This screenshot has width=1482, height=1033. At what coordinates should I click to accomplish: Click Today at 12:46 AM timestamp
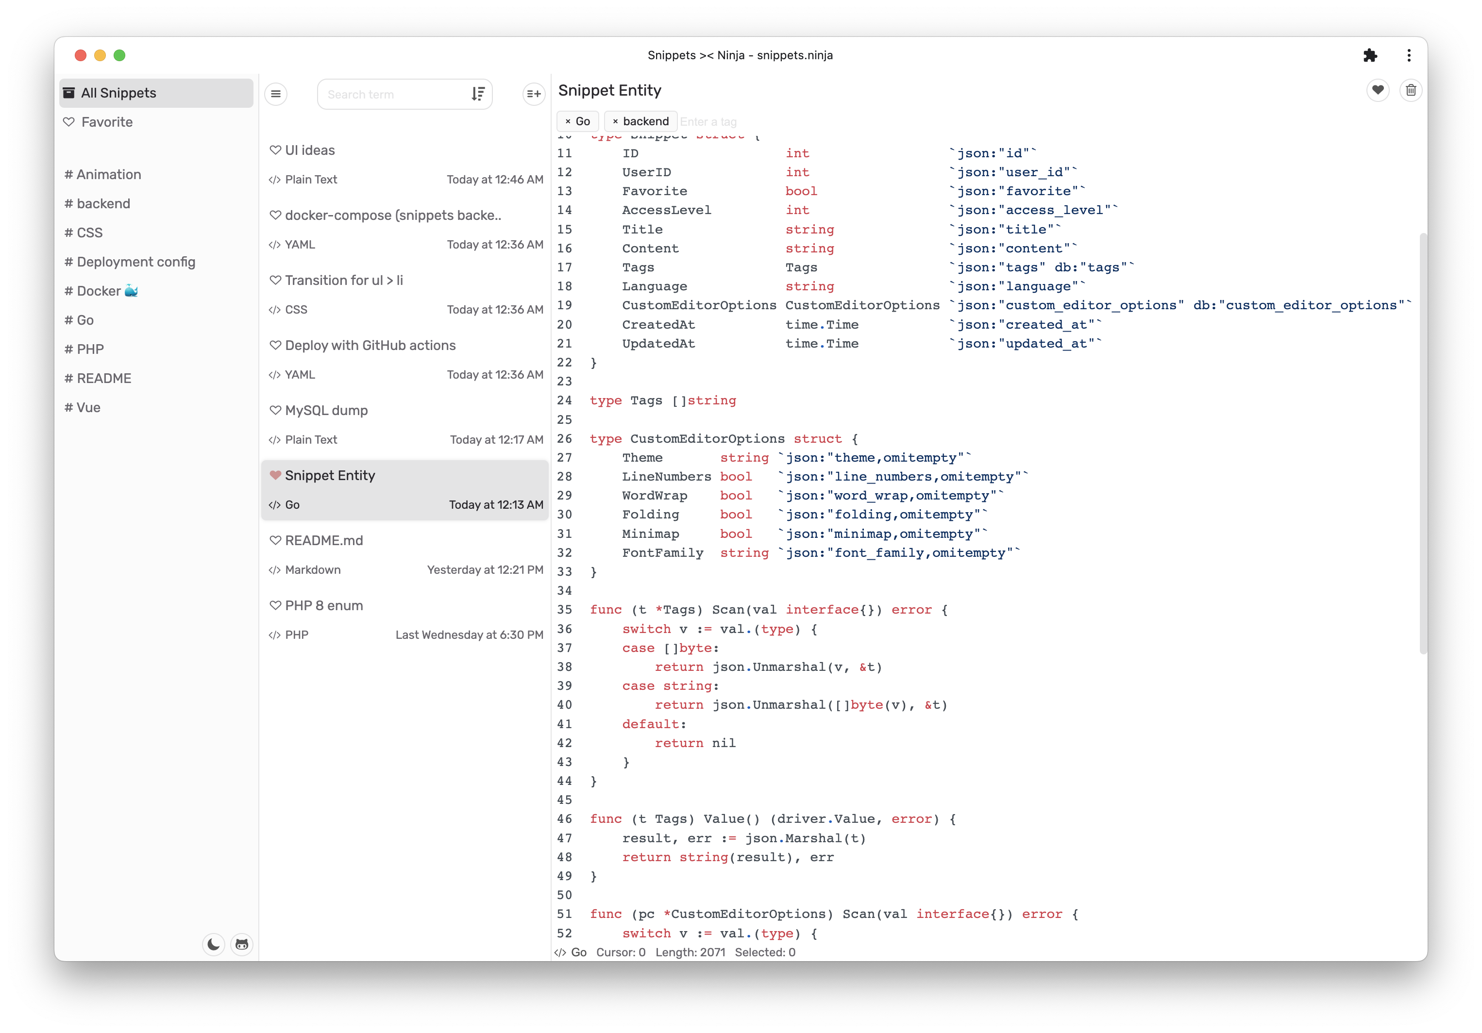[x=495, y=180]
